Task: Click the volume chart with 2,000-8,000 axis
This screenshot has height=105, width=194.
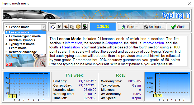Action: click(x=167, y=87)
